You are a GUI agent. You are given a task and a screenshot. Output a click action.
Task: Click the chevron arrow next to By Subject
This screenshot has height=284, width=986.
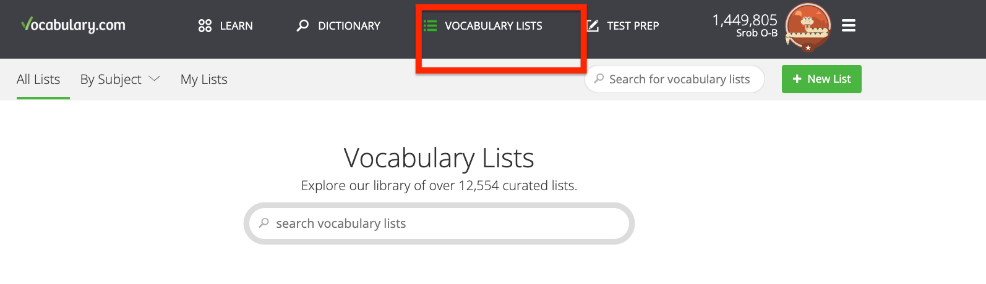[x=155, y=78]
